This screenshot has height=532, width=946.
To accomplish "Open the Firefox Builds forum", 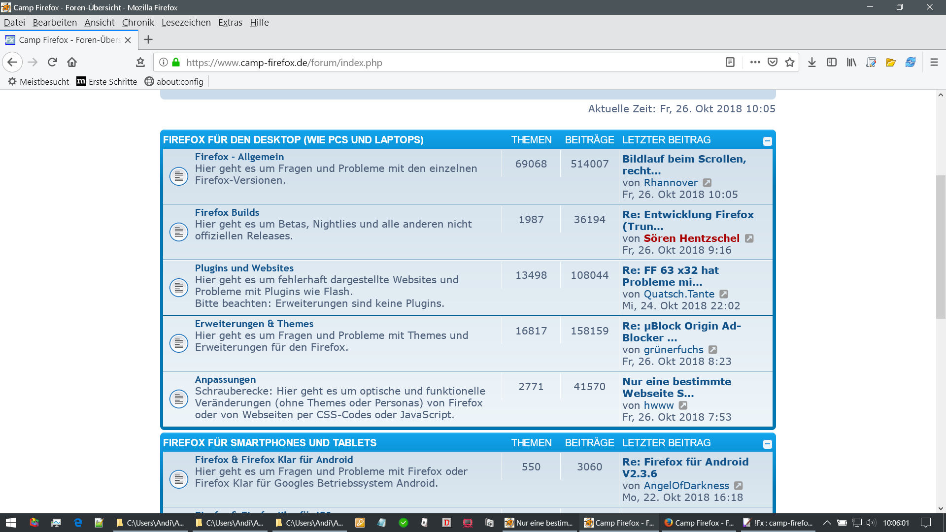I will tap(227, 212).
